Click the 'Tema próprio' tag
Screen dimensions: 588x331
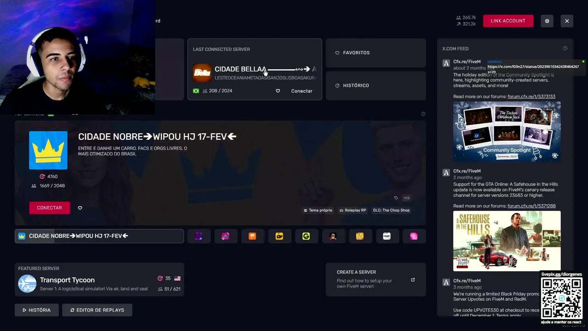pyautogui.click(x=318, y=211)
